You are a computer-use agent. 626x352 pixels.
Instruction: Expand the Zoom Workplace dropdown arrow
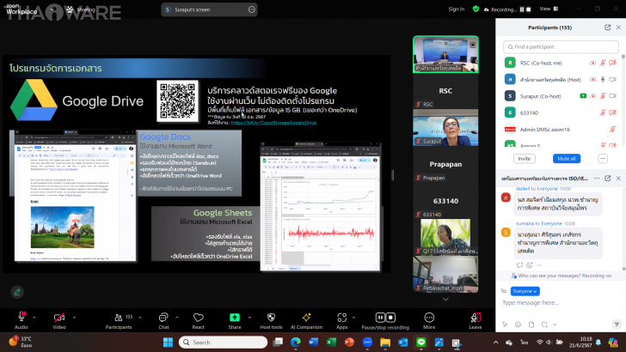pos(52,9)
